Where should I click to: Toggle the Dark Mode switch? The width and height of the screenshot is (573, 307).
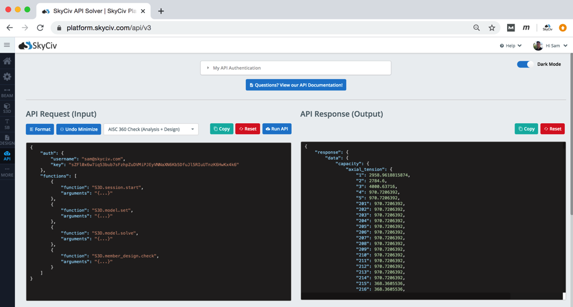[525, 64]
